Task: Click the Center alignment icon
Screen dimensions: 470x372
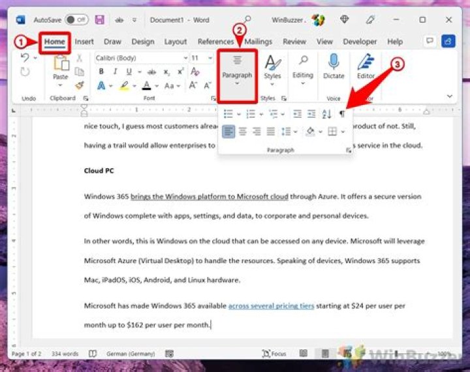Action: tap(243, 132)
